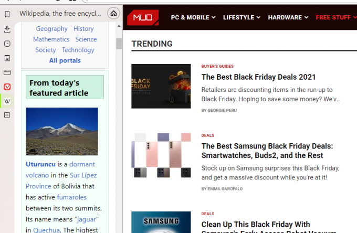Viewport: 357px width, 233px height.
Task: Select the Wikipedia web panel icon
Action: (x=7, y=101)
